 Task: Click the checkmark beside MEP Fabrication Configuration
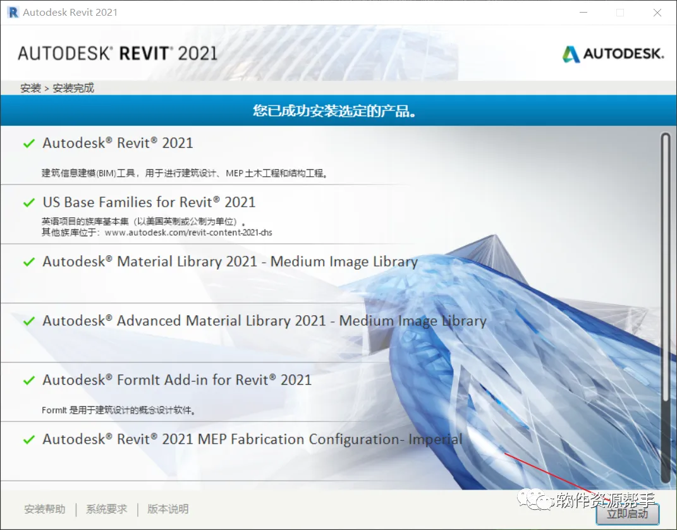pos(29,440)
